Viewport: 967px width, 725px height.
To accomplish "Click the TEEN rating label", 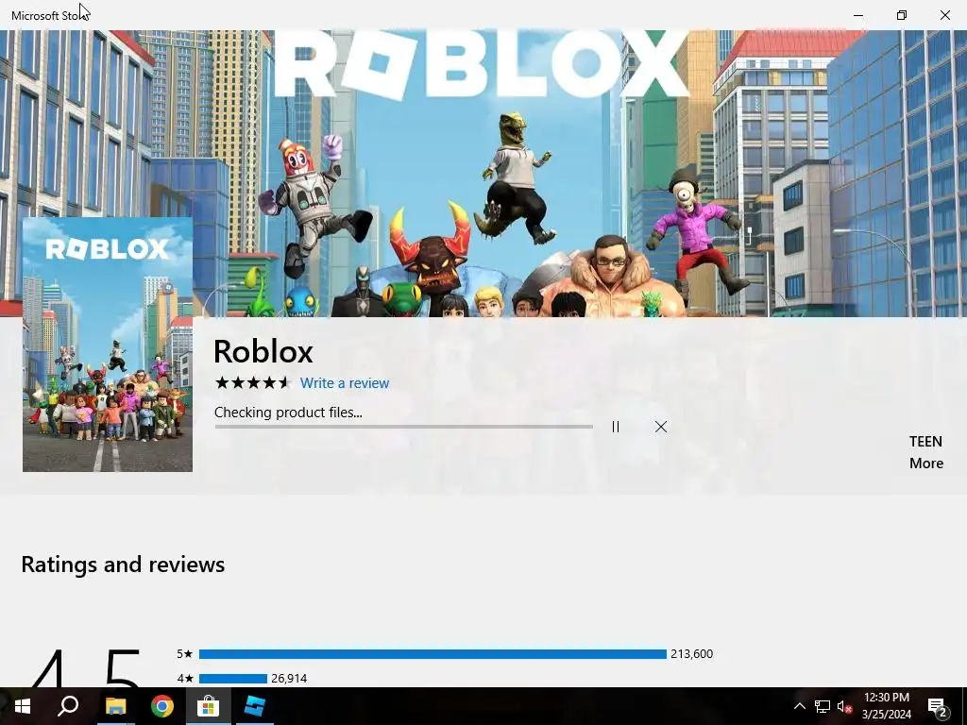I will pos(925,442).
